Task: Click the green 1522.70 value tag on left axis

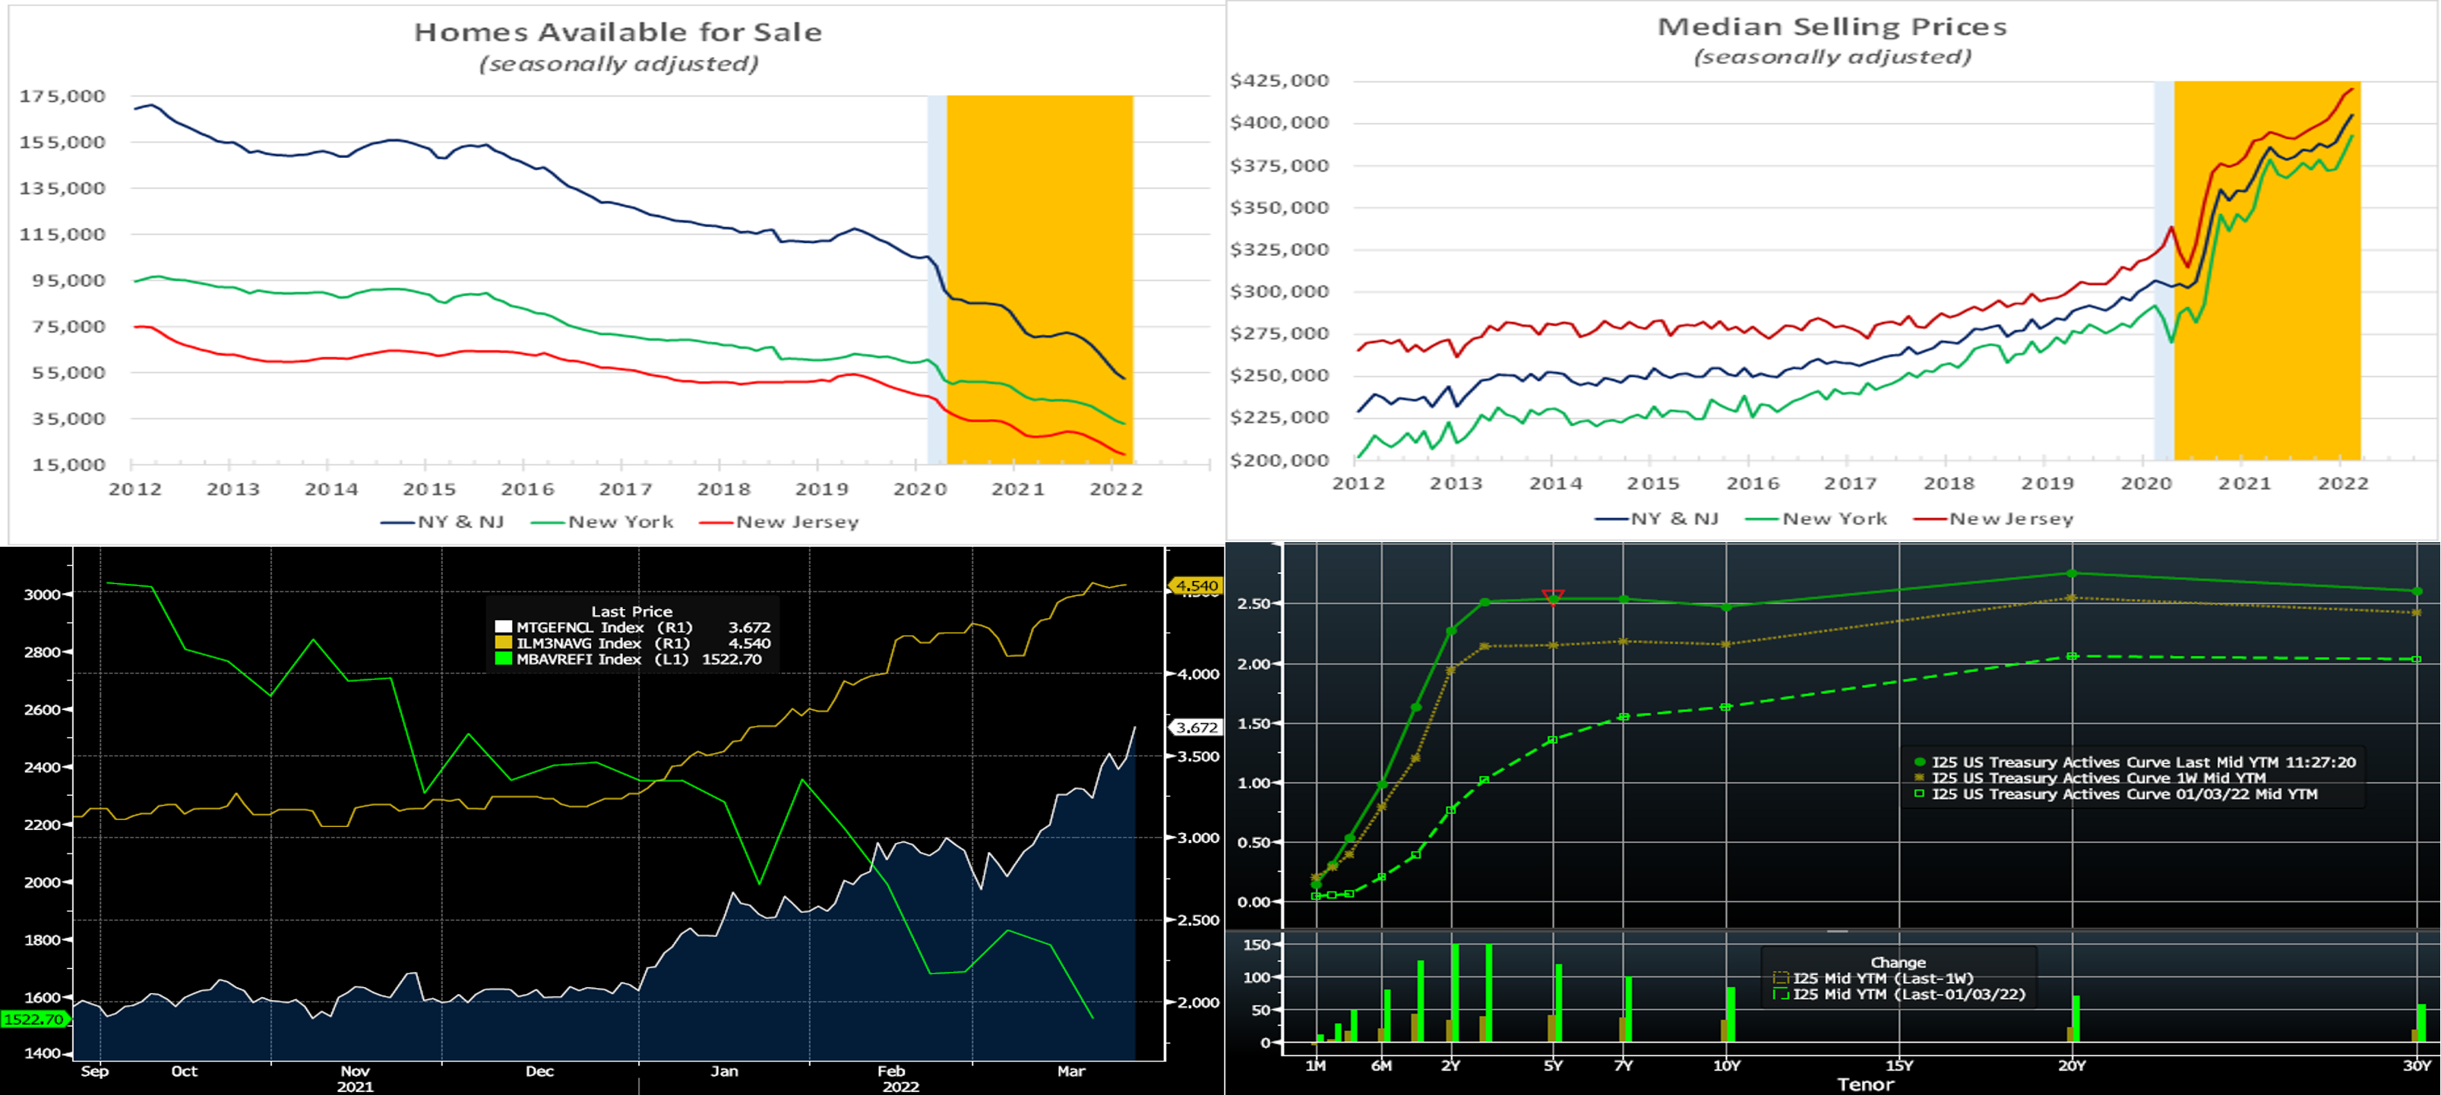Action: 34,1019
